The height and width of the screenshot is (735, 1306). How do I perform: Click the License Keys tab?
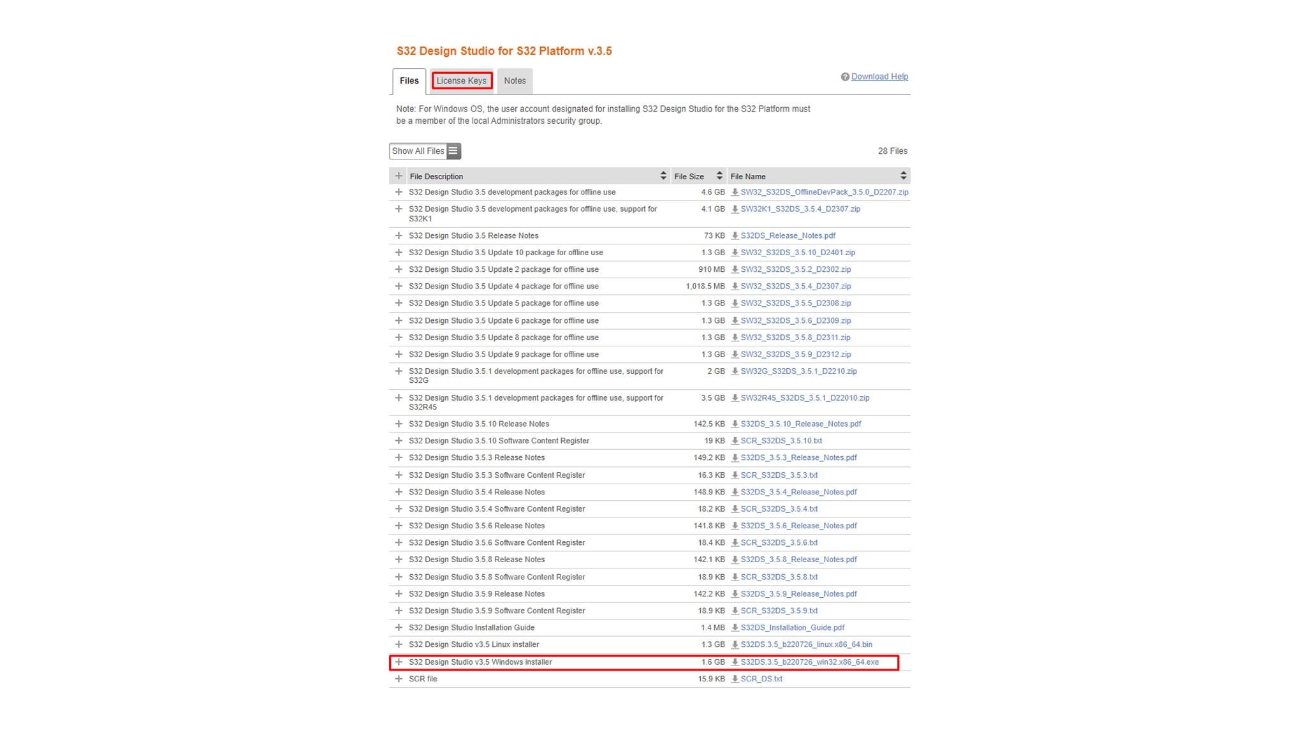point(461,80)
